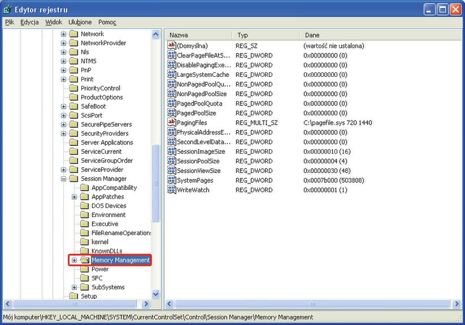Select the DOS Devices key label
This screenshot has width=465, height=325.
point(109,206)
